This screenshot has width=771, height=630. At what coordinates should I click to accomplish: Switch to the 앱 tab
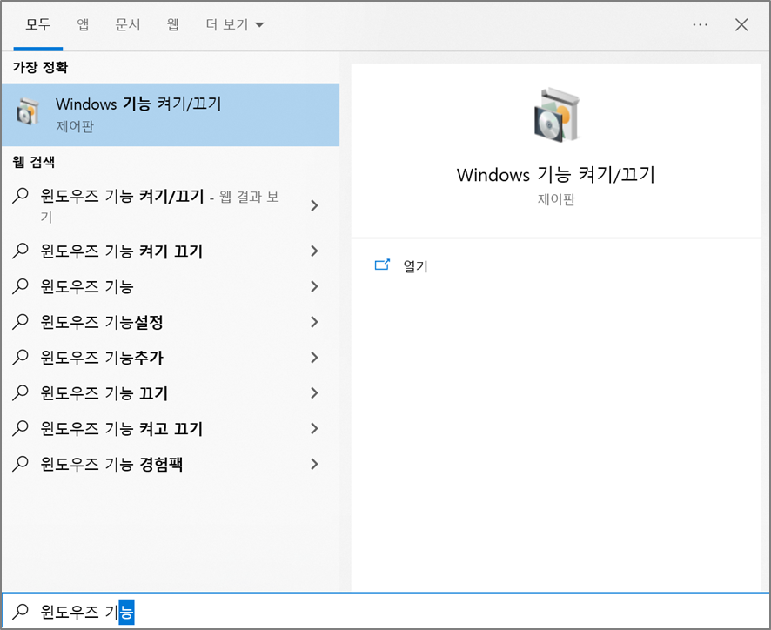(x=83, y=24)
